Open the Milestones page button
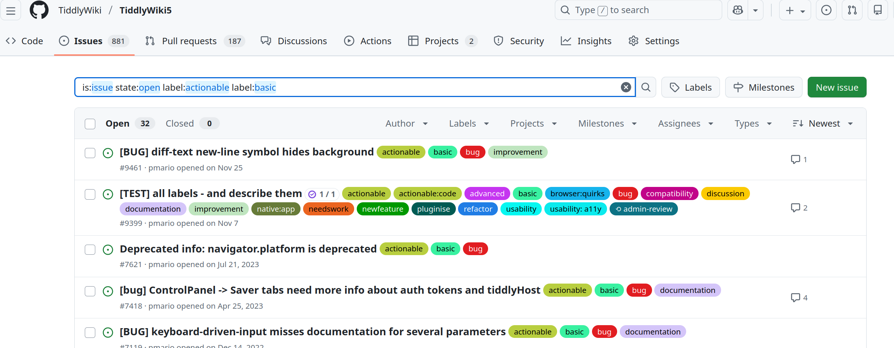This screenshot has width=894, height=348. [x=763, y=87]
